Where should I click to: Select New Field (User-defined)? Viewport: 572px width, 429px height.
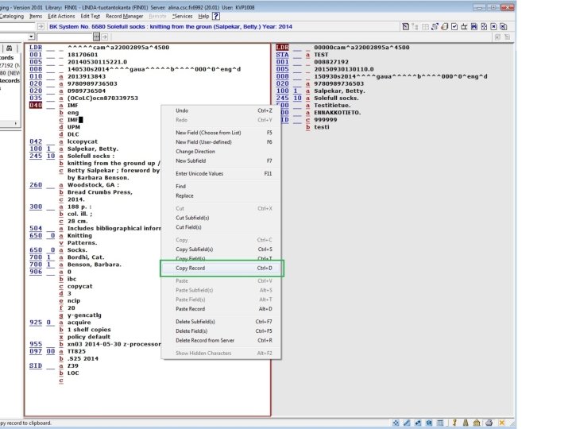(x=221, y=142)
